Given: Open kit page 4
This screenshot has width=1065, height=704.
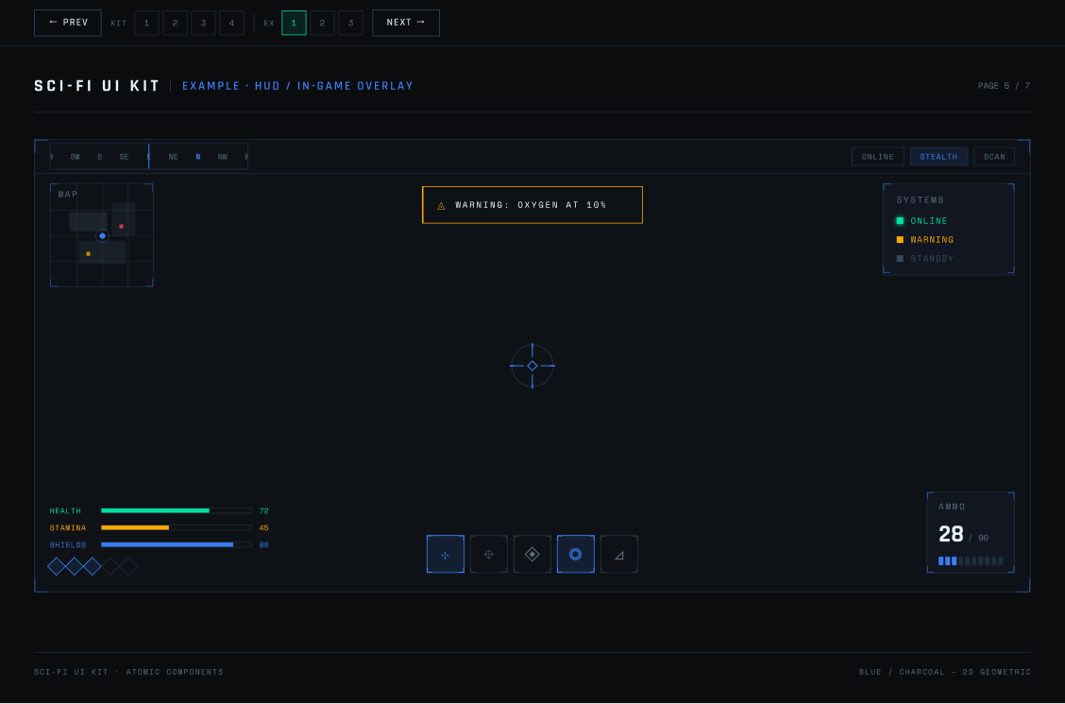Looking at the screenshot, I should click(x=231, y=23).
